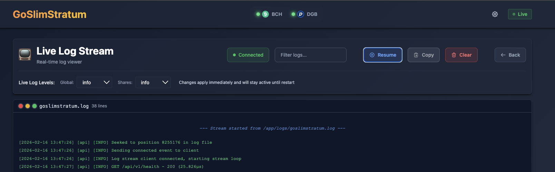Go back using the Back button
Screen dimensions: 555x172
(510, 55)
